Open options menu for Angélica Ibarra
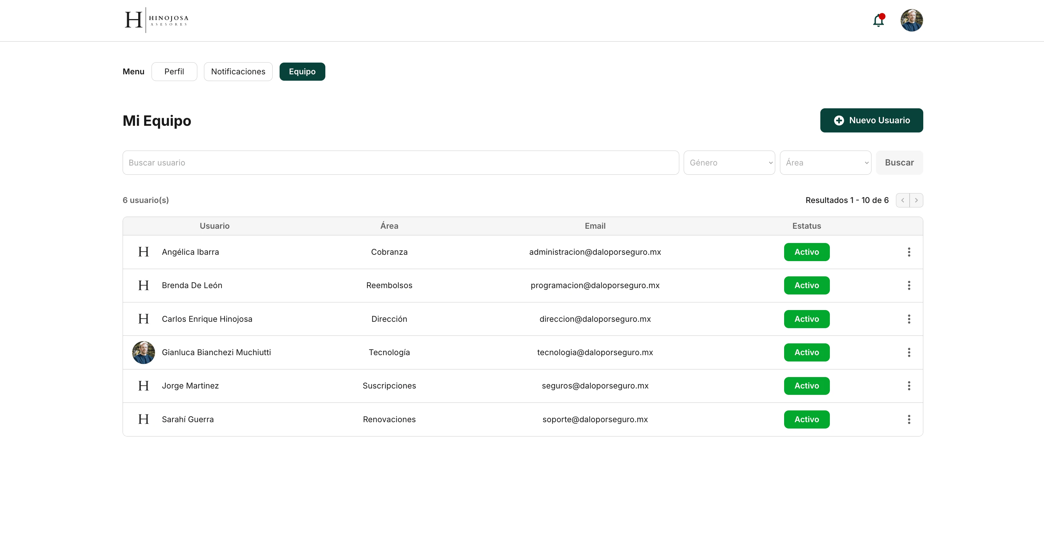 coord(909,252)
